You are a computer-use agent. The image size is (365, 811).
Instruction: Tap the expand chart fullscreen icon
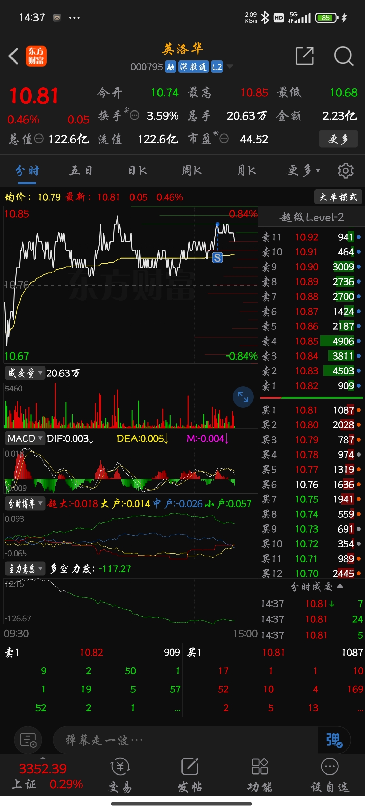(243, 397)
